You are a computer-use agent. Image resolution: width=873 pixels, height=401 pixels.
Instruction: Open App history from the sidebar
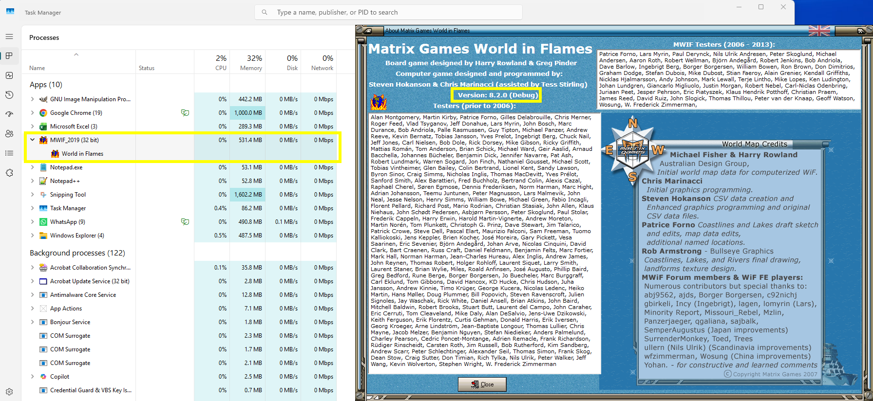click(9, 95)
